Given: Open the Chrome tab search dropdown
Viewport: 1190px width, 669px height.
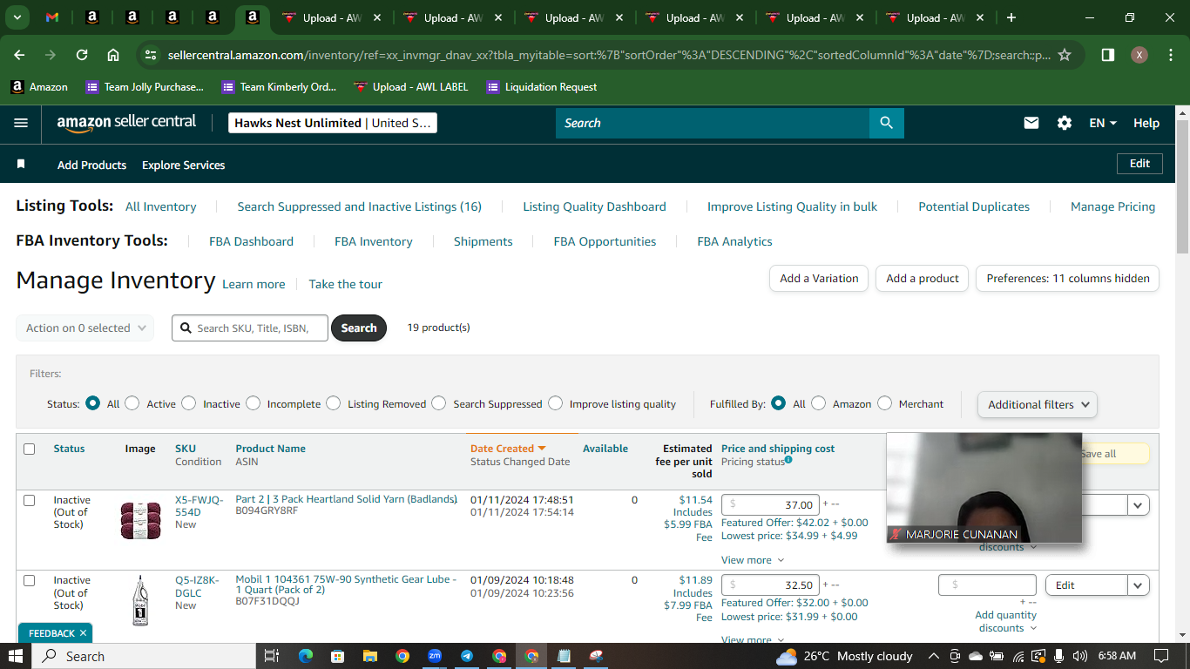Looking at the screenshot, I should tap(17, 17).
